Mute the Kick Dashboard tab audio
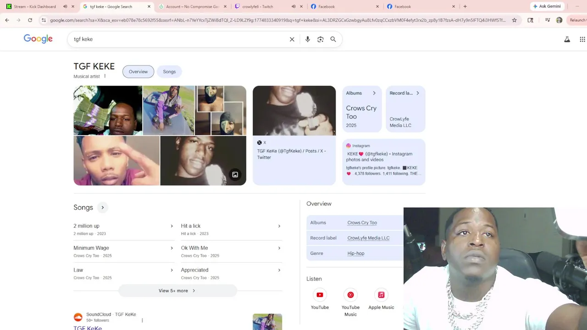Image resolution: width=587 pixels, height=330 pixels. pos(65,6)
